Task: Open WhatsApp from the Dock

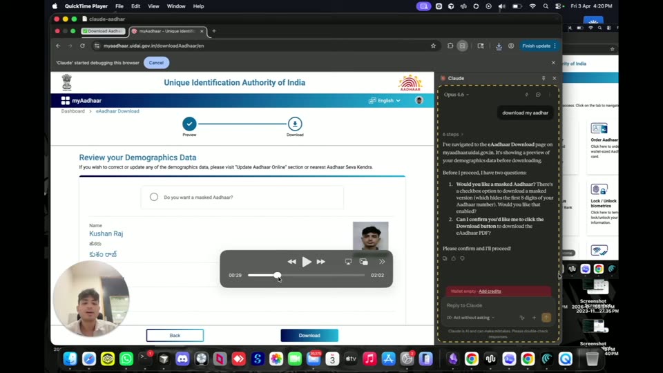Action: pyautogui.click(x=126, y=358)
